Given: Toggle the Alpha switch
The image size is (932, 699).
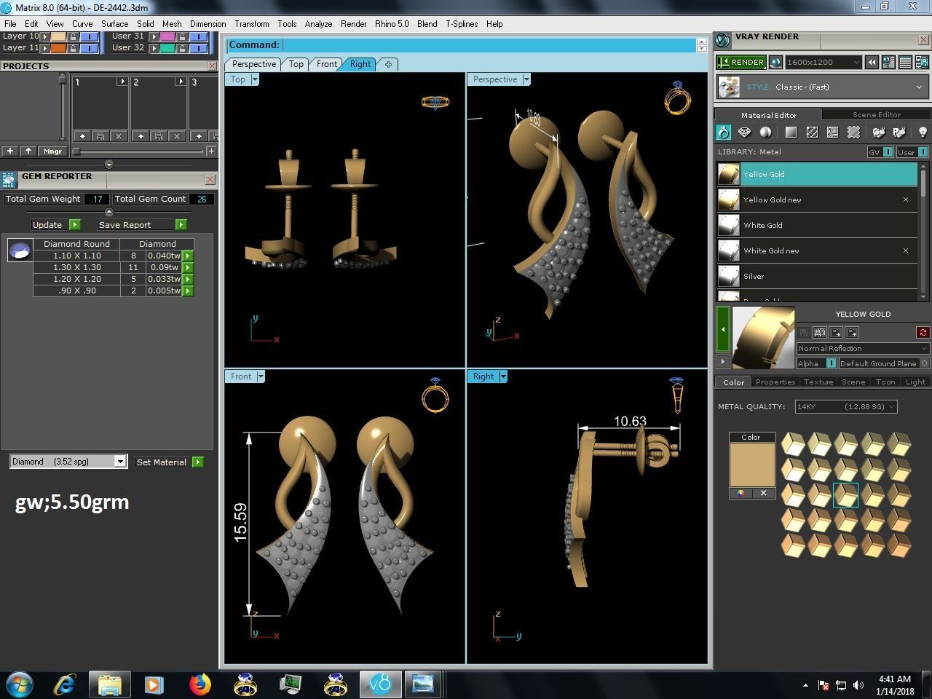Looking at the screenshot, I should [x=831, y=363].
